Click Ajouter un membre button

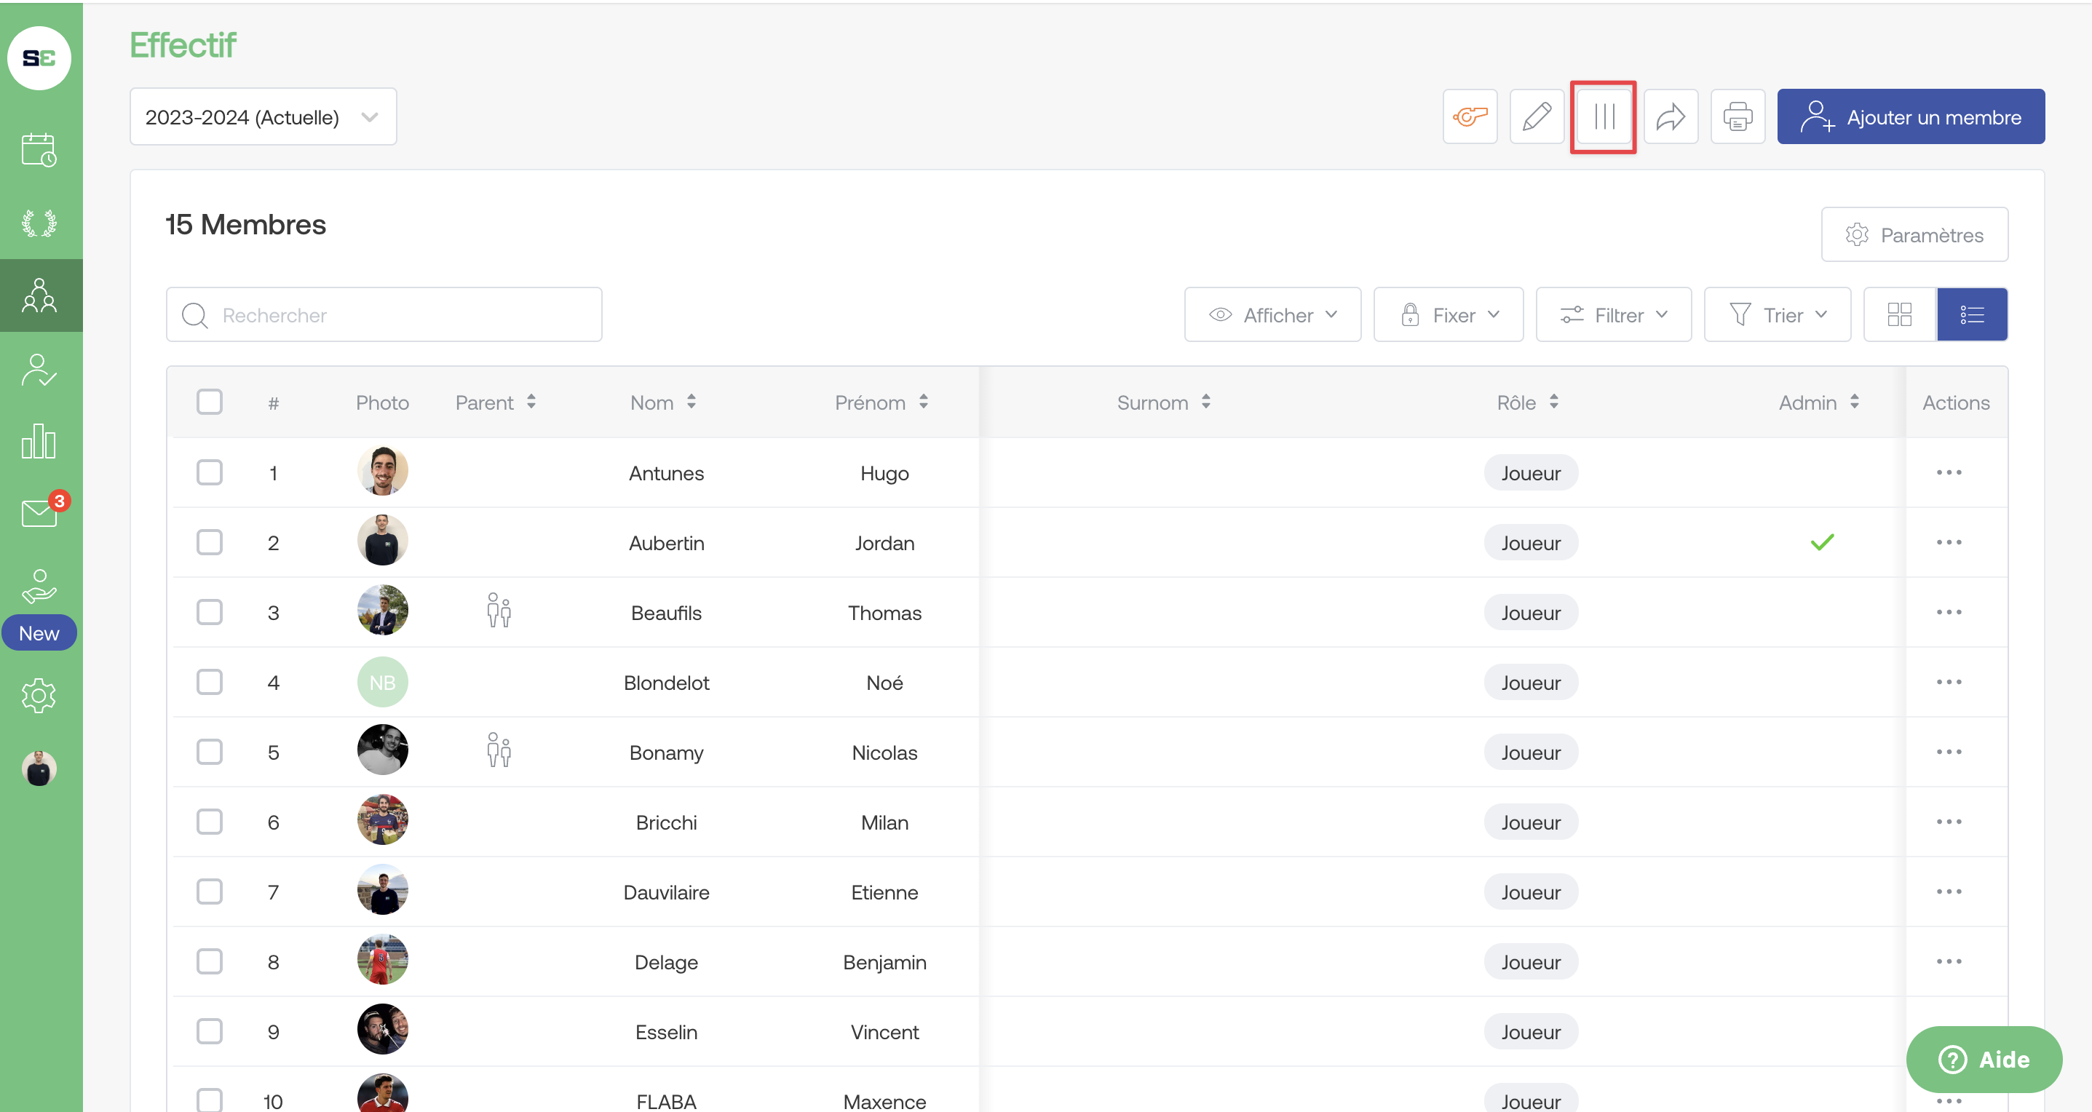(x=1911, y=117)
